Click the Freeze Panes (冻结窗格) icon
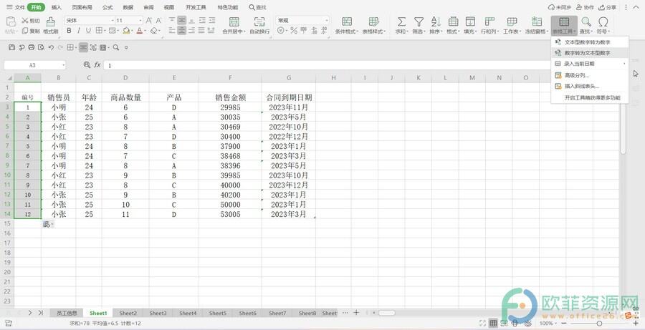This screenshot has height=330, width=645. pos(537,21)
